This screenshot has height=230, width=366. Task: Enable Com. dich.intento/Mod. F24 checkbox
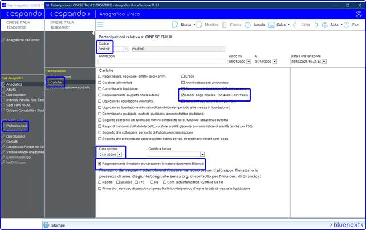[x=165, y=182]
